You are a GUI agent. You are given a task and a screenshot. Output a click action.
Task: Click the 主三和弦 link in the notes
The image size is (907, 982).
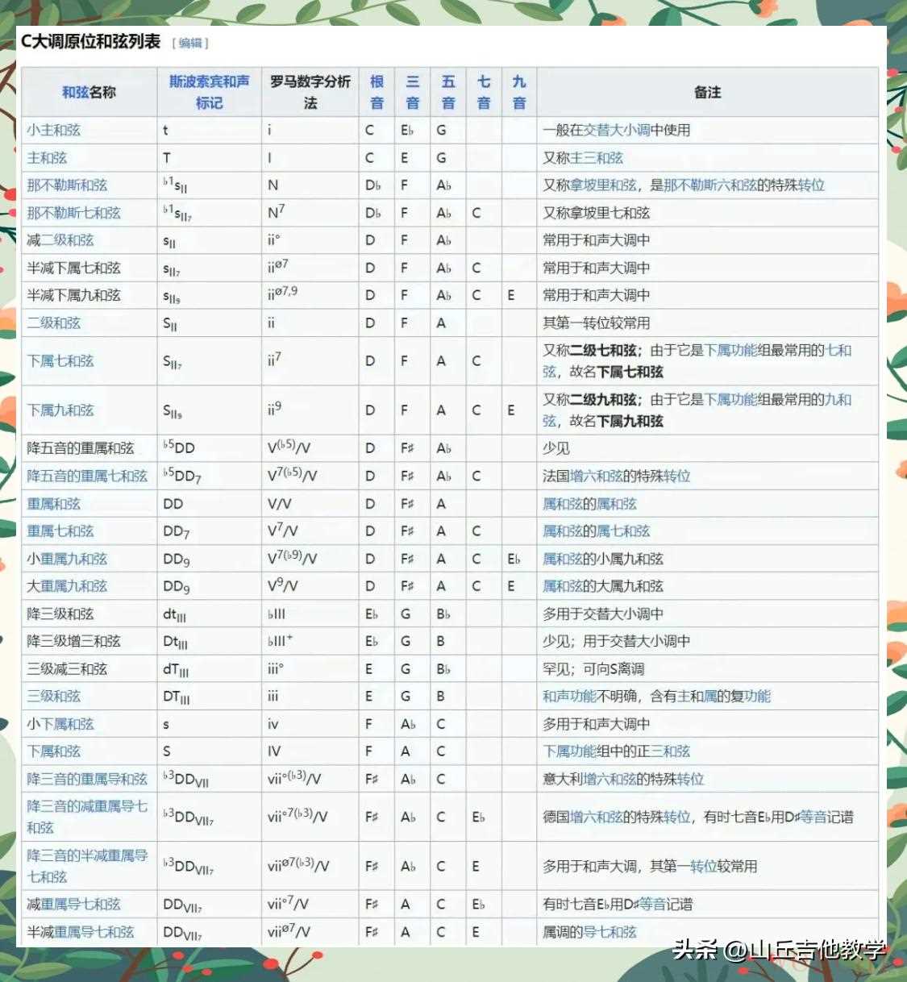[x=597, y=158]
